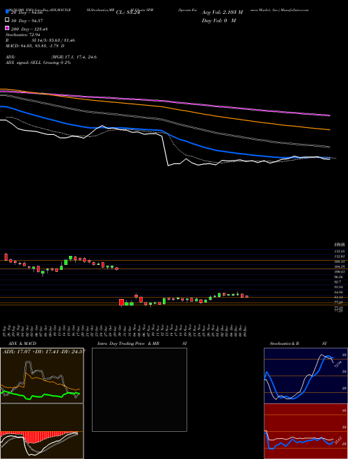This screenshot has height=459, width=348.
Task: Click the 'Stochastics: 72.94' readout
Action: tap(22, 35)
